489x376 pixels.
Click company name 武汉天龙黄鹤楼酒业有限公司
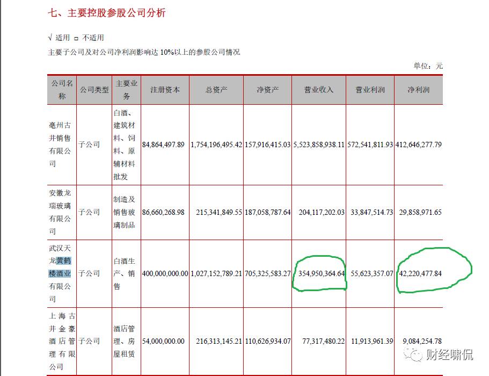[60, 273]
